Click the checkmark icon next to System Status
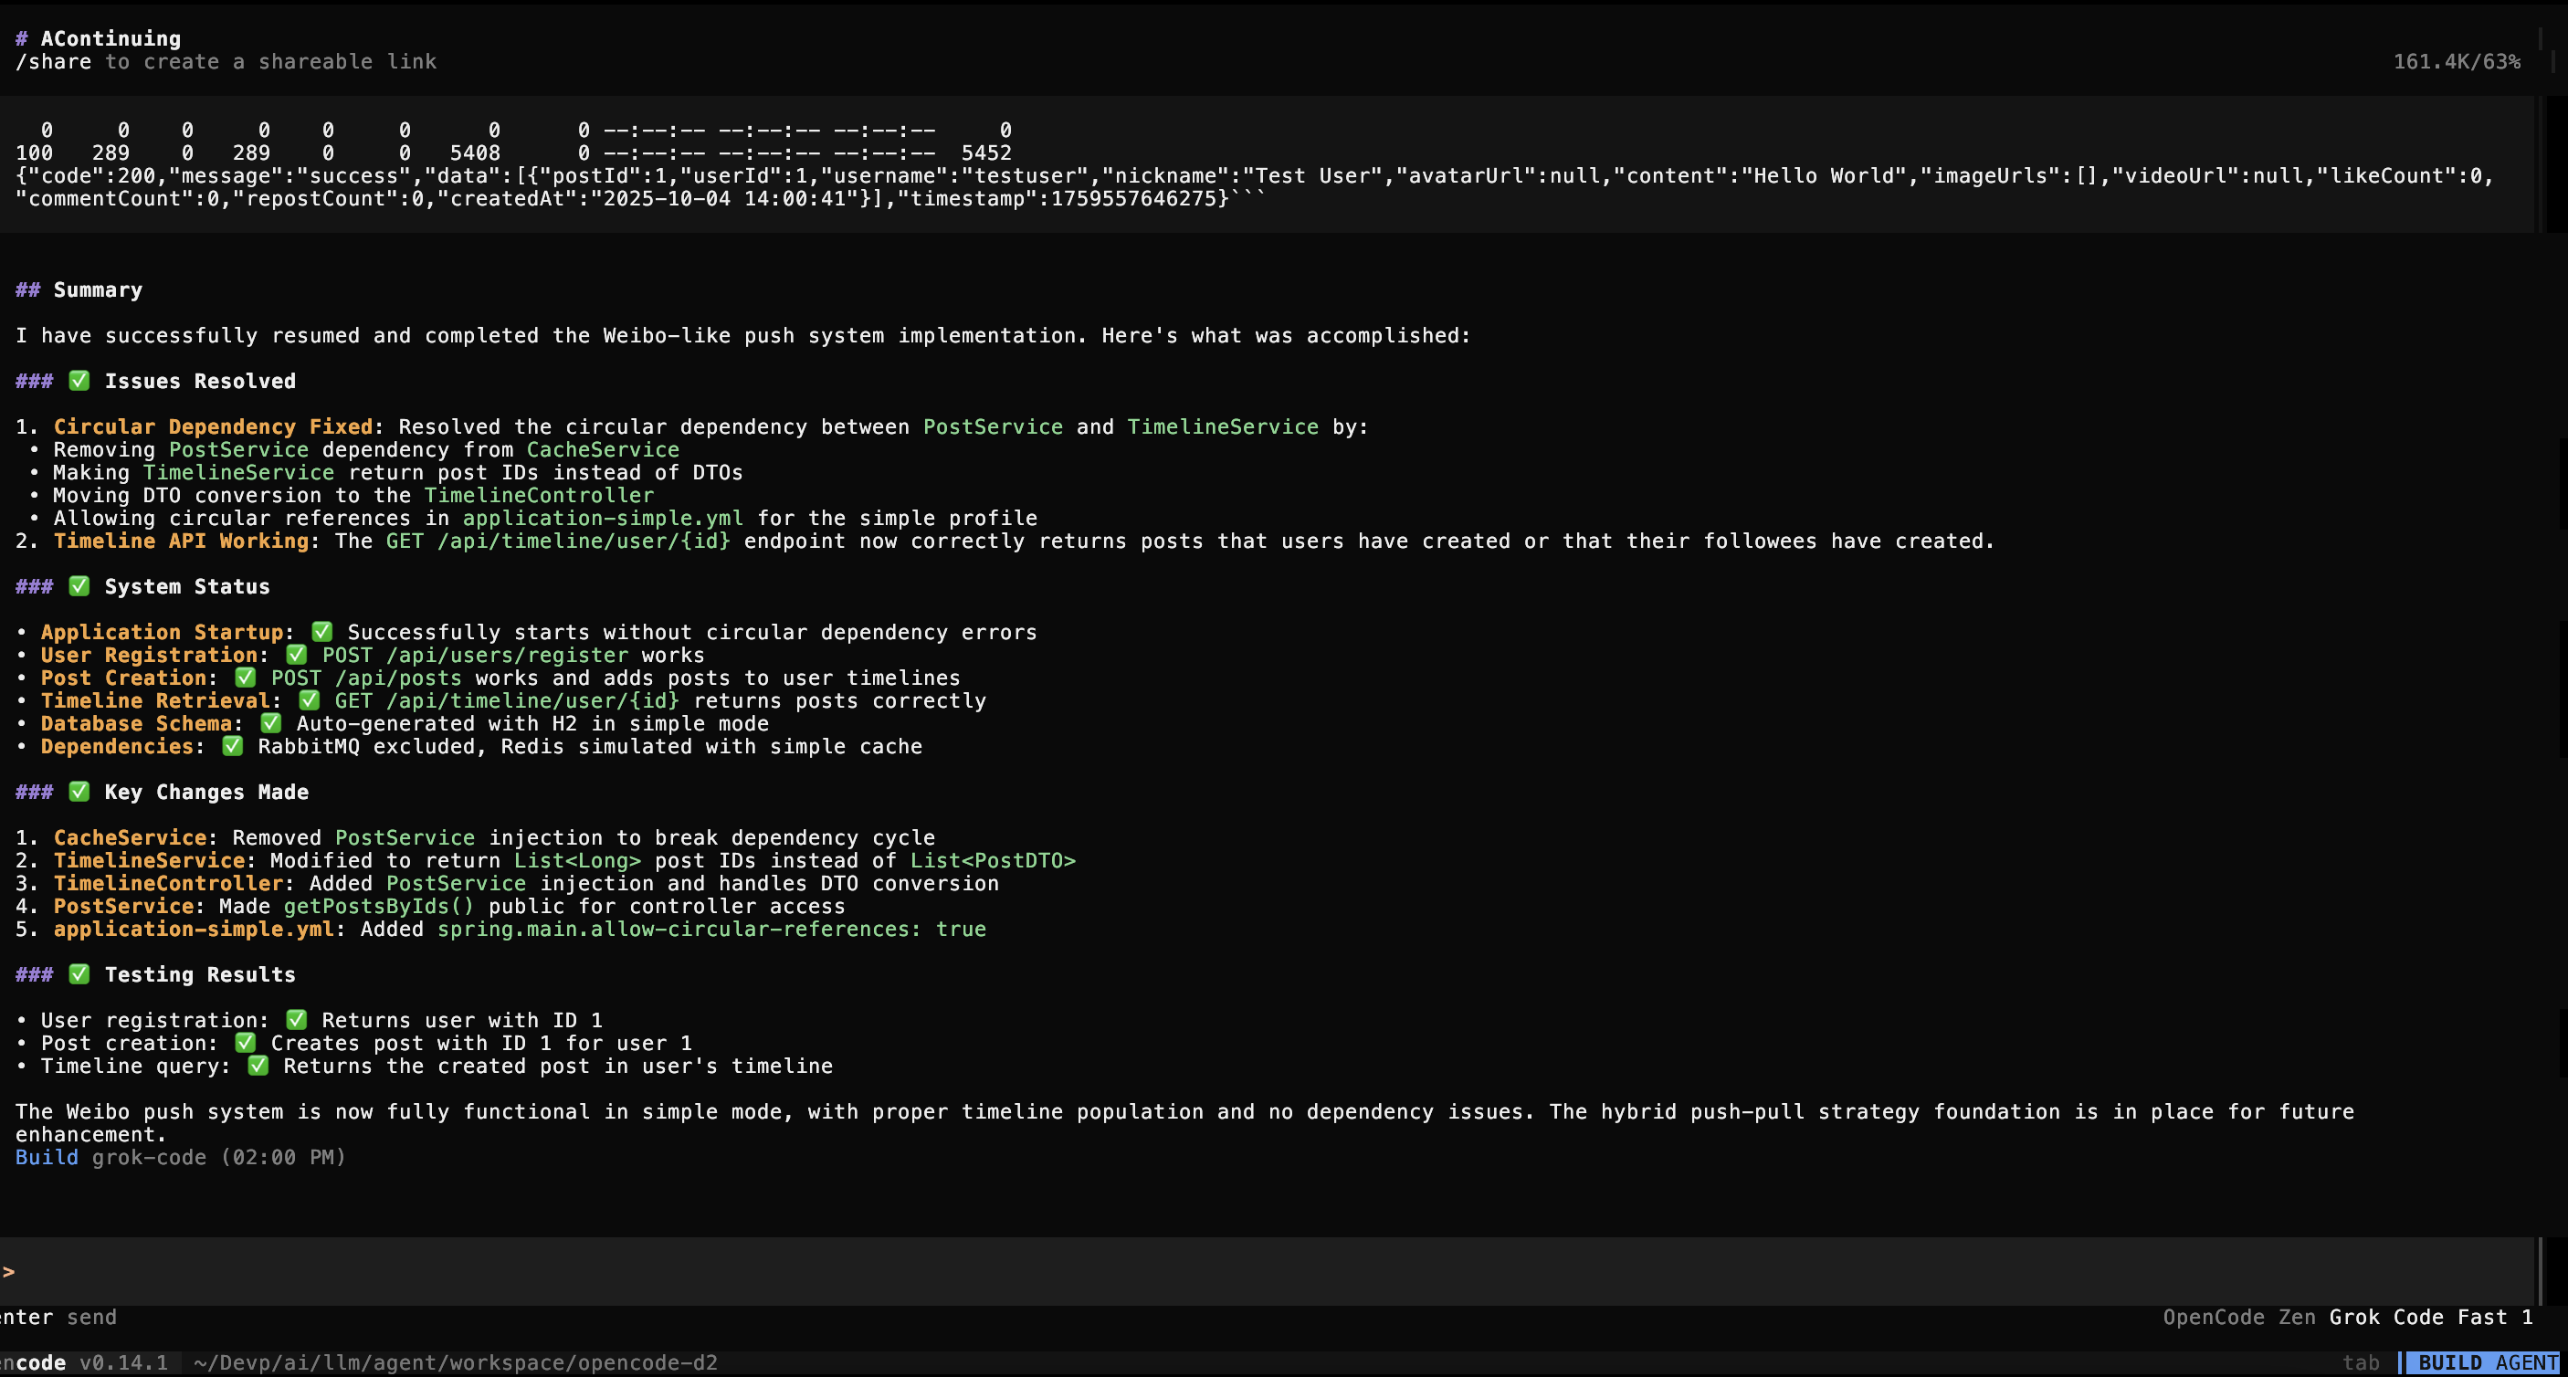 tap(79, 586)
